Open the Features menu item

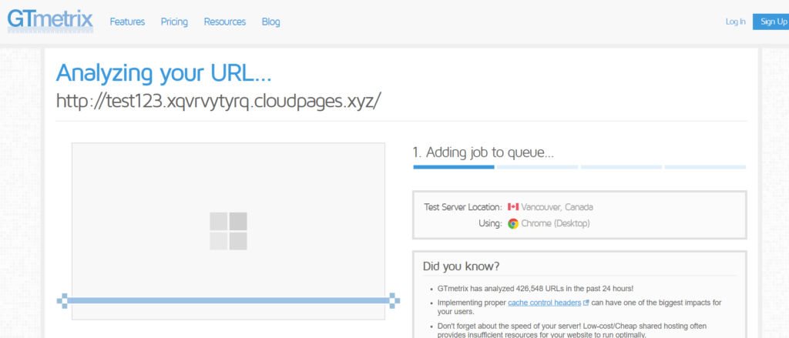(127, 22)
